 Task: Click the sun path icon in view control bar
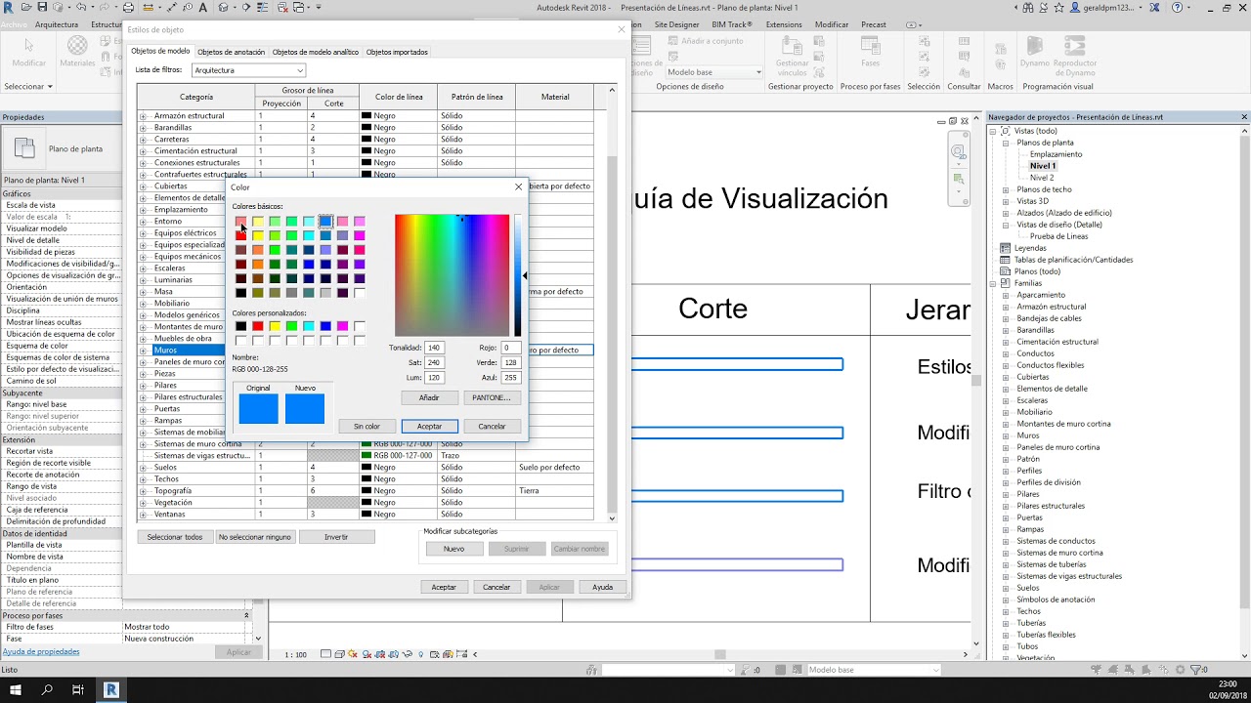[353, 654]
